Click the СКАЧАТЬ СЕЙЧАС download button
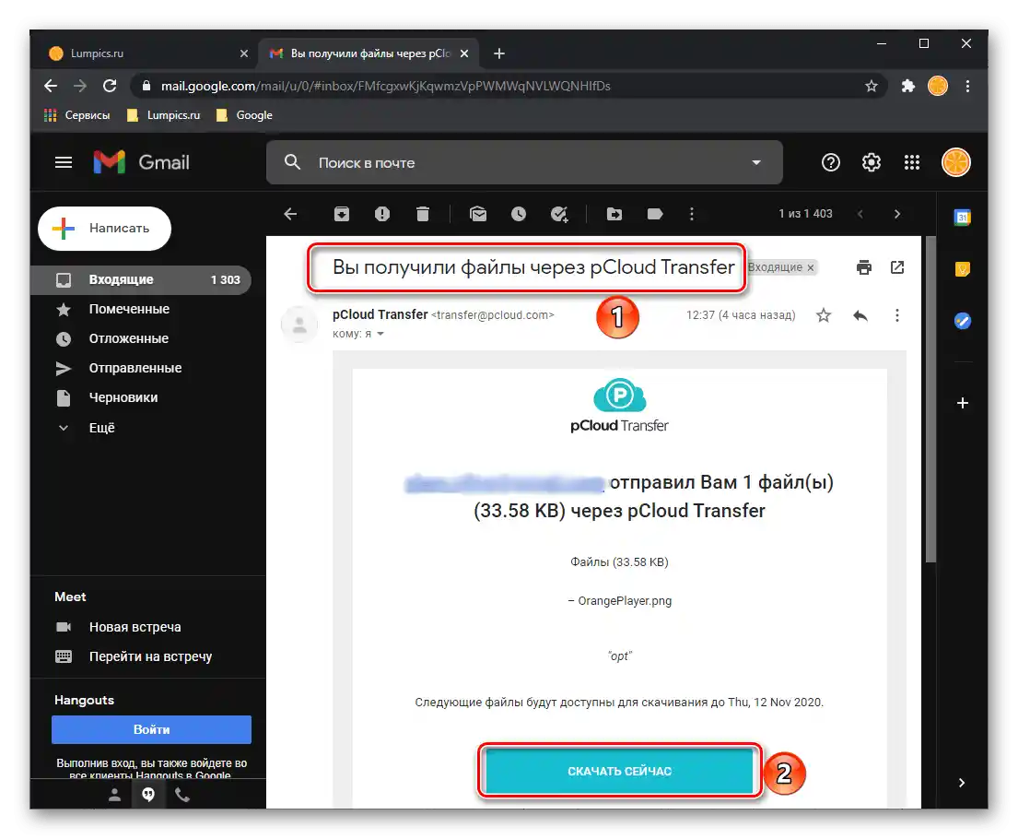1018x839 pixels. [619, 771]
